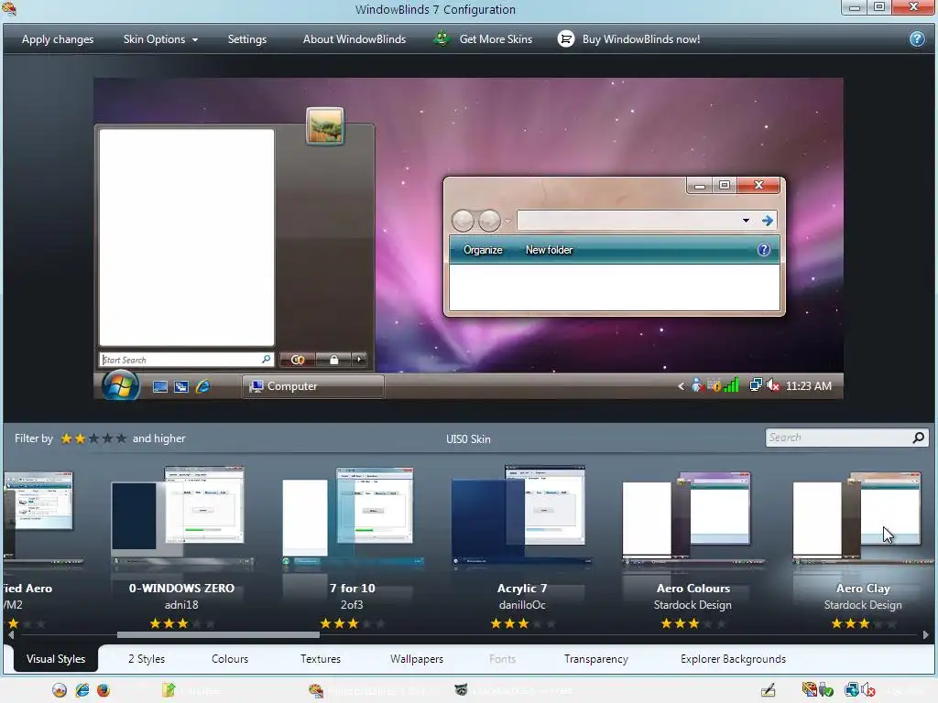Click the Internet Explorer icon in the Windows taskbar
Image resolution: width=938 pixels, height=703 pixels.
click(82, 690)
